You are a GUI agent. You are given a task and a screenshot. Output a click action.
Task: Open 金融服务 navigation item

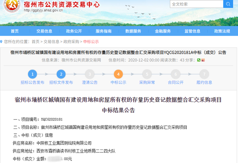(163, 31)
